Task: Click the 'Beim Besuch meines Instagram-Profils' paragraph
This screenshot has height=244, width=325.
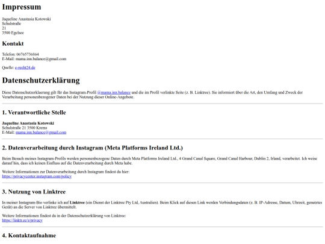Action: [159, 161]
